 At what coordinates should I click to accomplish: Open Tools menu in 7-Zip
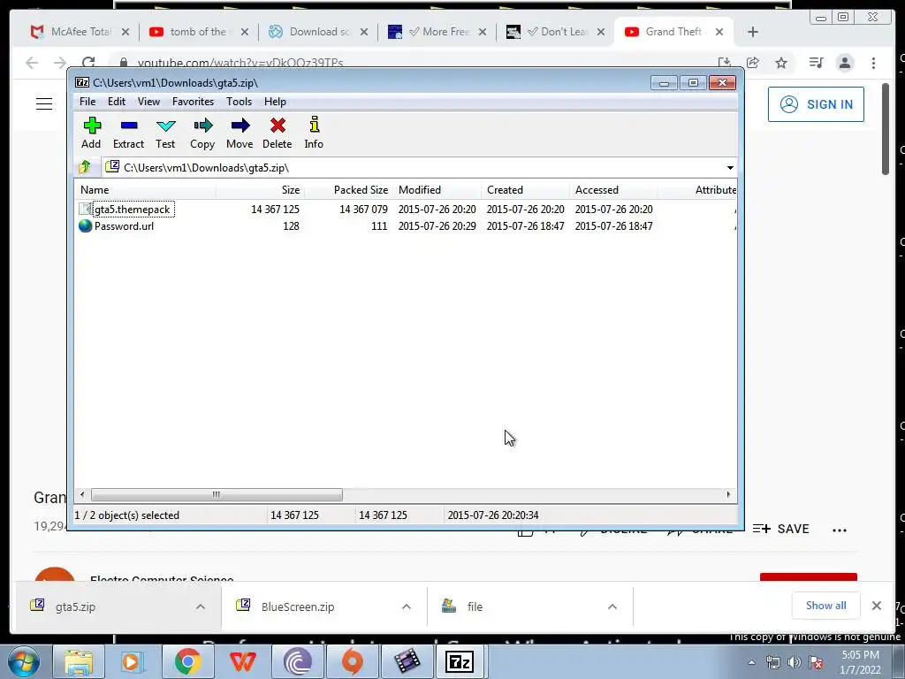239,102
